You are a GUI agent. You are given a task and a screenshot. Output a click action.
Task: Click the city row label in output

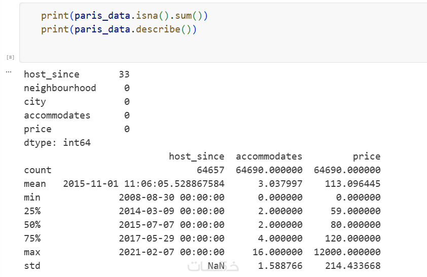click(35, 102)
